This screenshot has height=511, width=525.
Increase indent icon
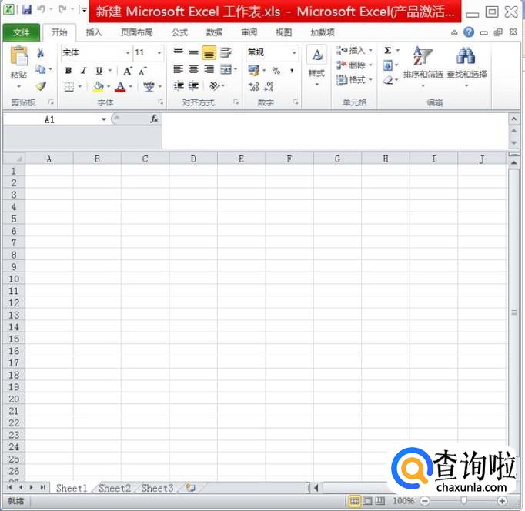coord(193,86)
